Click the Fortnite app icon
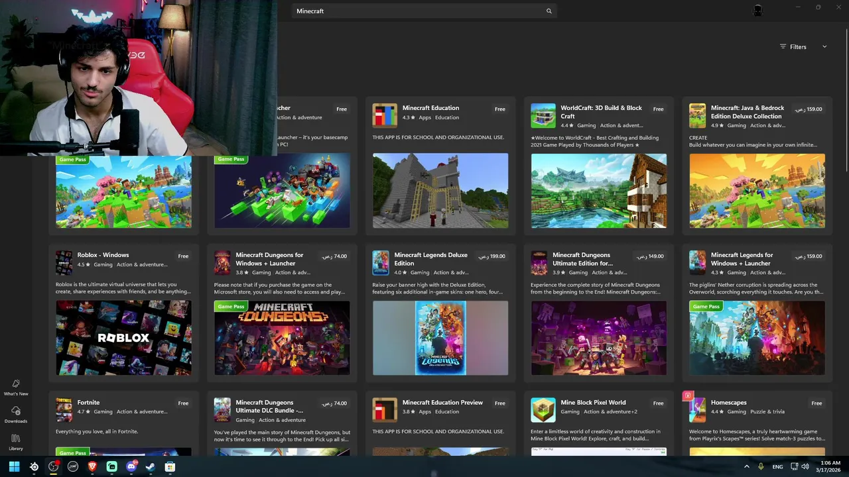This screenshot has height=477, width=849. 64,409
